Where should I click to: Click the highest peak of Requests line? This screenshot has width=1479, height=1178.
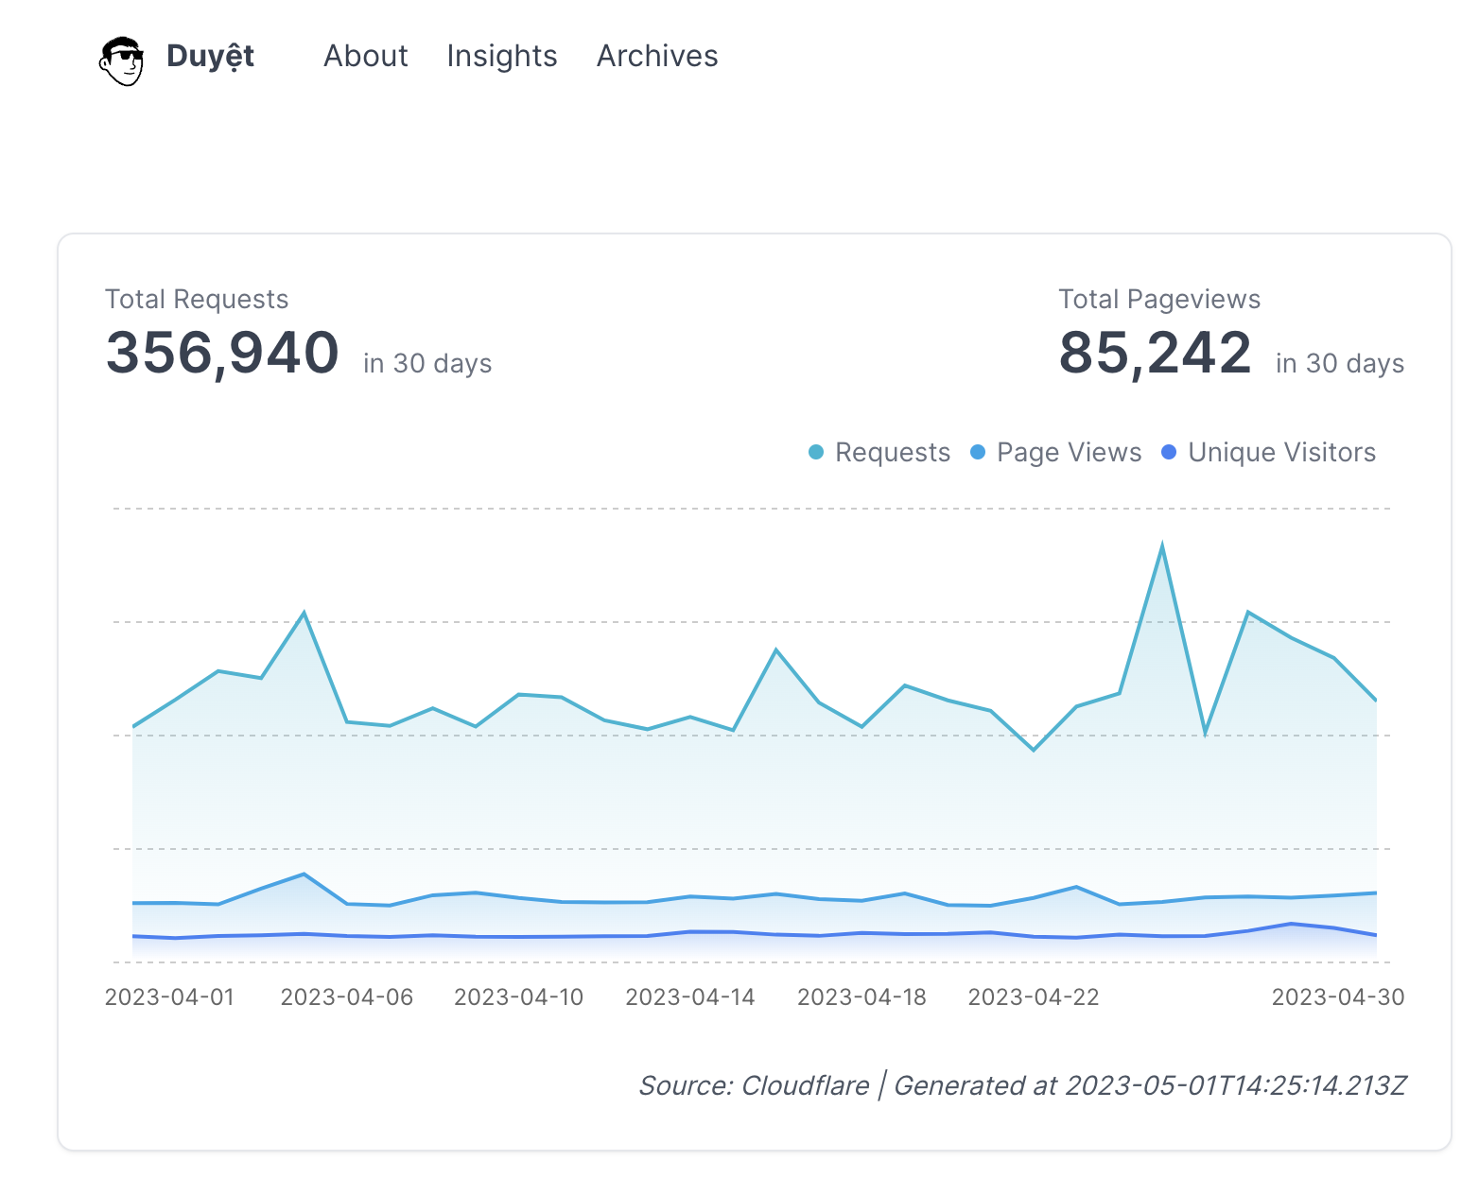click(1161, 546)
